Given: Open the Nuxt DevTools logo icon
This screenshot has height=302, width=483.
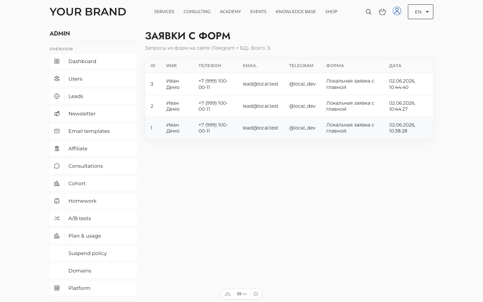Looking at the screenshot, I should [x=227, y=294].
